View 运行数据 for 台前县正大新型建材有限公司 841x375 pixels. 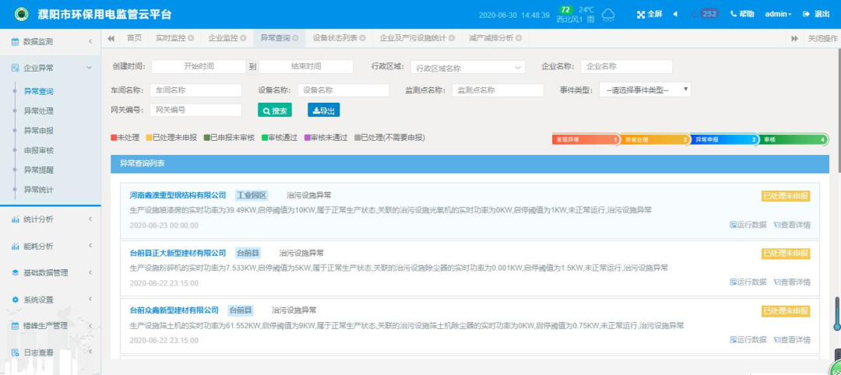pos(748,282)
